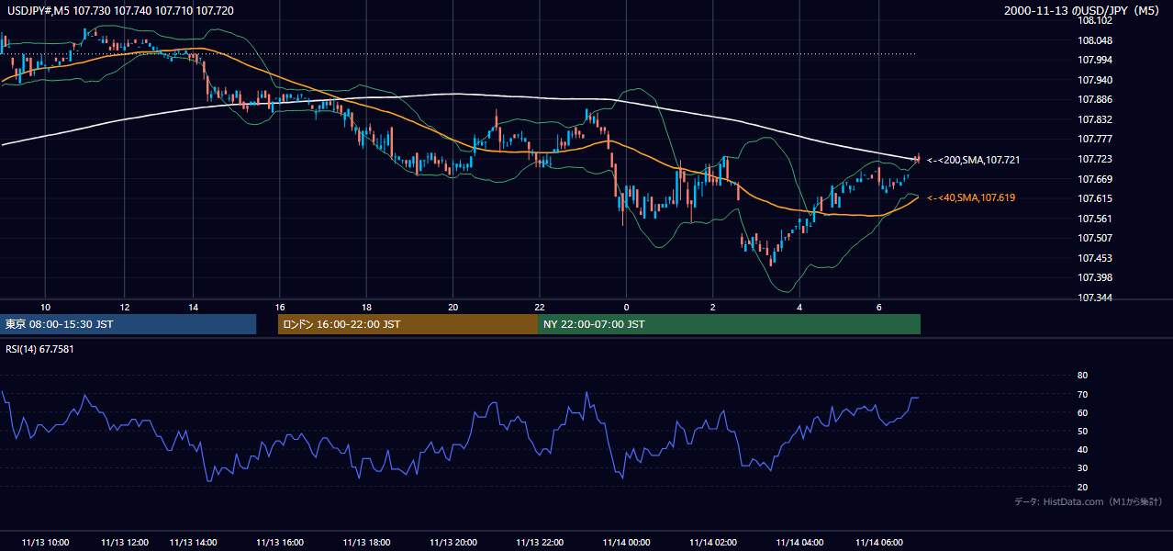Click the RSI 30 level label
1173x551 pixels.
pos(1082,468)
